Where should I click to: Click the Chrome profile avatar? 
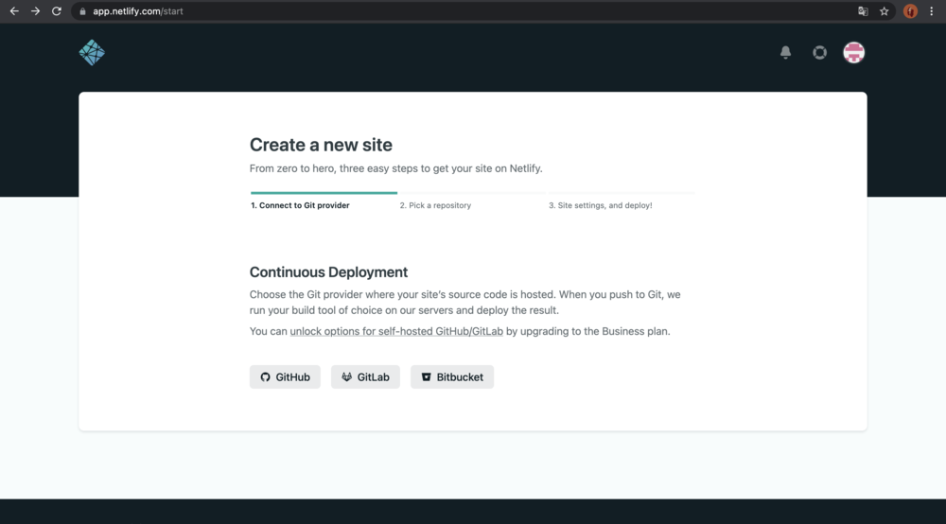click(910, 11)
